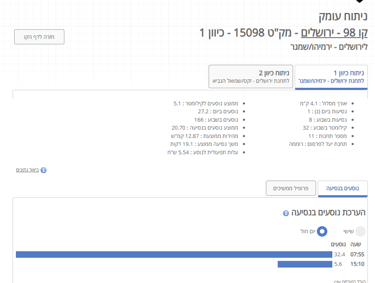Switch to ניתוח כיוון 1 tab
Screen dimensions: 375x283
pyautogui.click(x=331, y=77)
